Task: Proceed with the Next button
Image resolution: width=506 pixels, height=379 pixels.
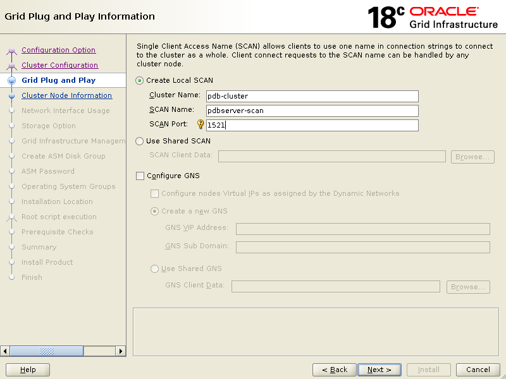Action: [379, 370]
